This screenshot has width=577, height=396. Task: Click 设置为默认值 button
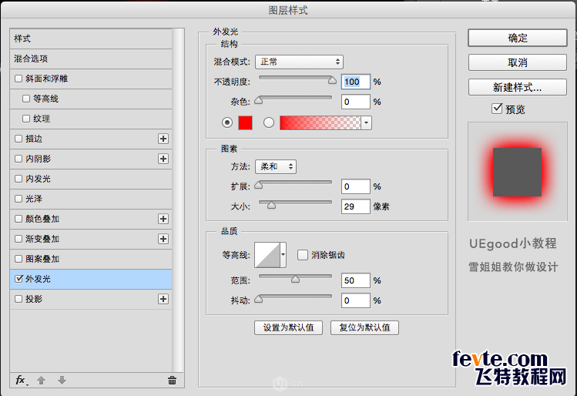pos(288,327)
